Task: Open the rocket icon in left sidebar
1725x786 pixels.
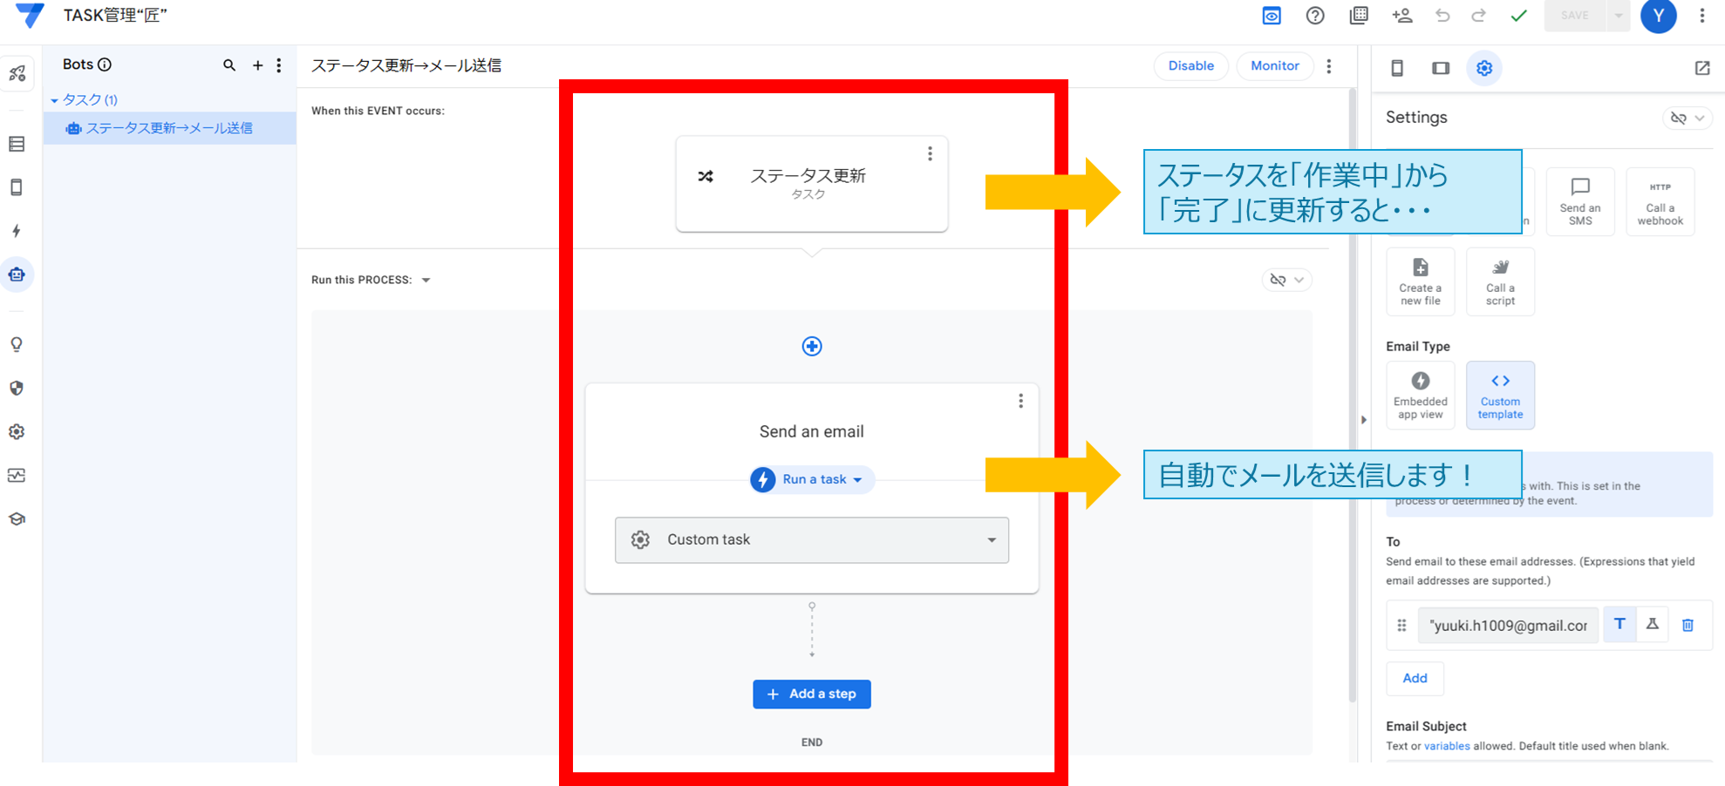Action: [x=17, y=74]
